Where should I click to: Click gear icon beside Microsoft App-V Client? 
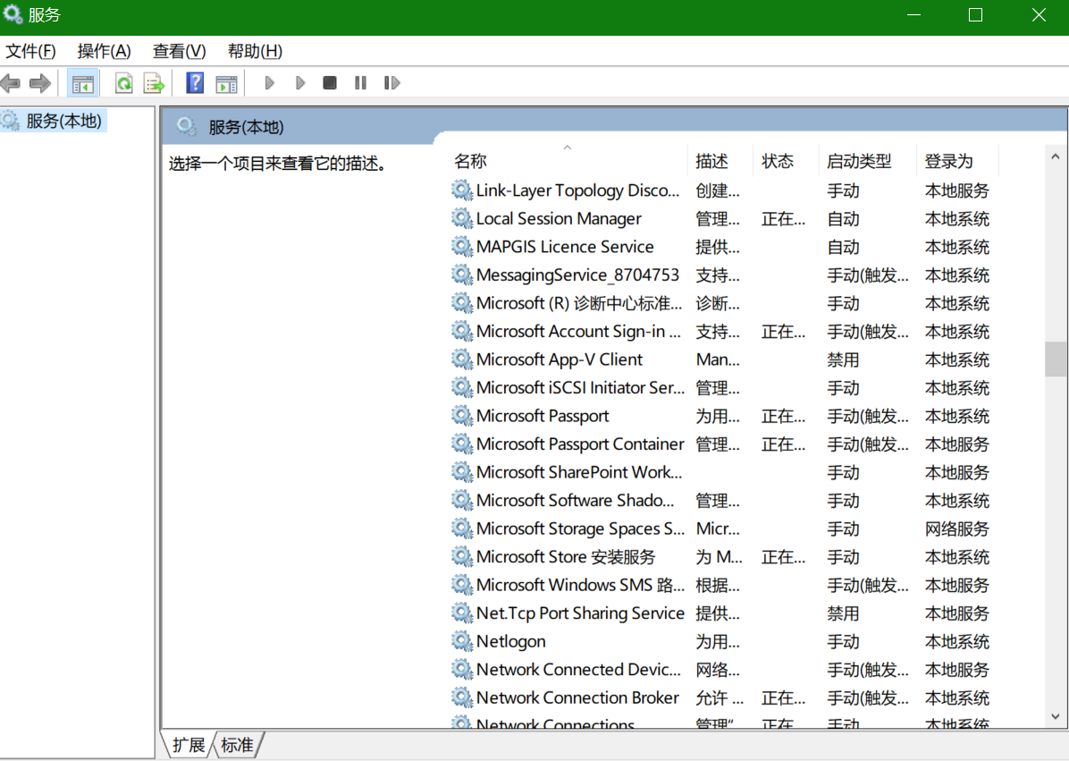(462, 359)
